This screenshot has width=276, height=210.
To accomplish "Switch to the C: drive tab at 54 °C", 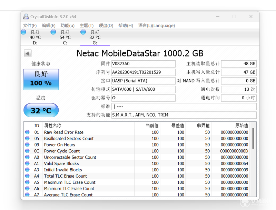I will pos(65,37).
